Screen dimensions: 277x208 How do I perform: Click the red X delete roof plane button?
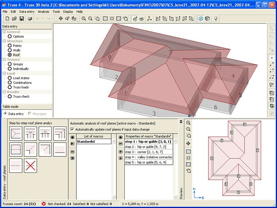30,165
